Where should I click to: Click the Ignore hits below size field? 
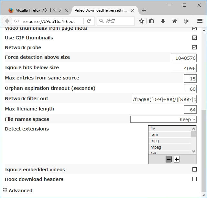pos(184,68)
